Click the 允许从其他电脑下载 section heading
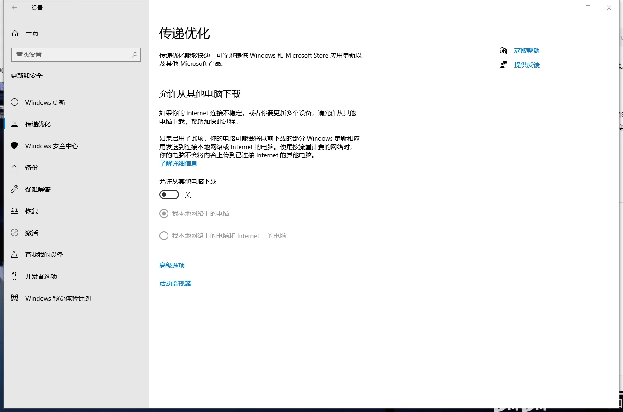The height and width of the screenshot is (412, 623). 200,94
